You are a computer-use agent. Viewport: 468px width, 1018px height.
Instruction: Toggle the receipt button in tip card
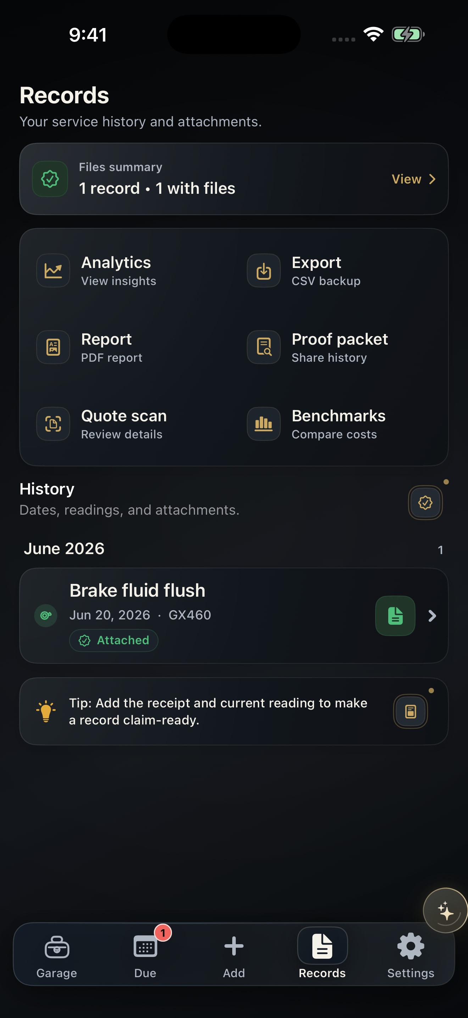click(411, 712)
